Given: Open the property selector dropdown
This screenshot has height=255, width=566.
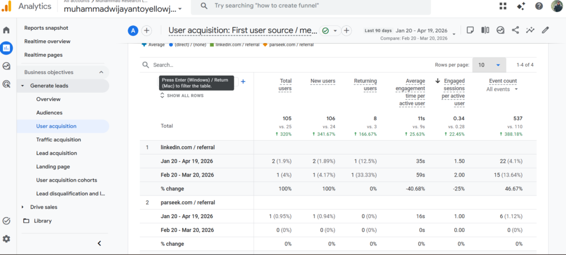Looking at the screenshot, I should 123,9.
